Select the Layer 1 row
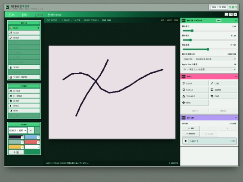The image size is (243, 182). (209, 141)
